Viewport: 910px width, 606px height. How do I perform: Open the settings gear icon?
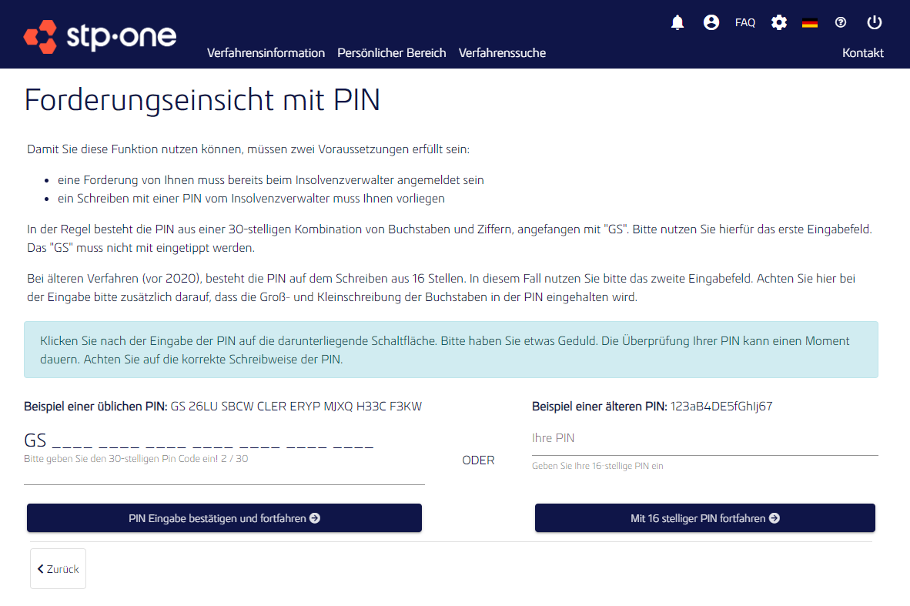(x=778, y=22)
